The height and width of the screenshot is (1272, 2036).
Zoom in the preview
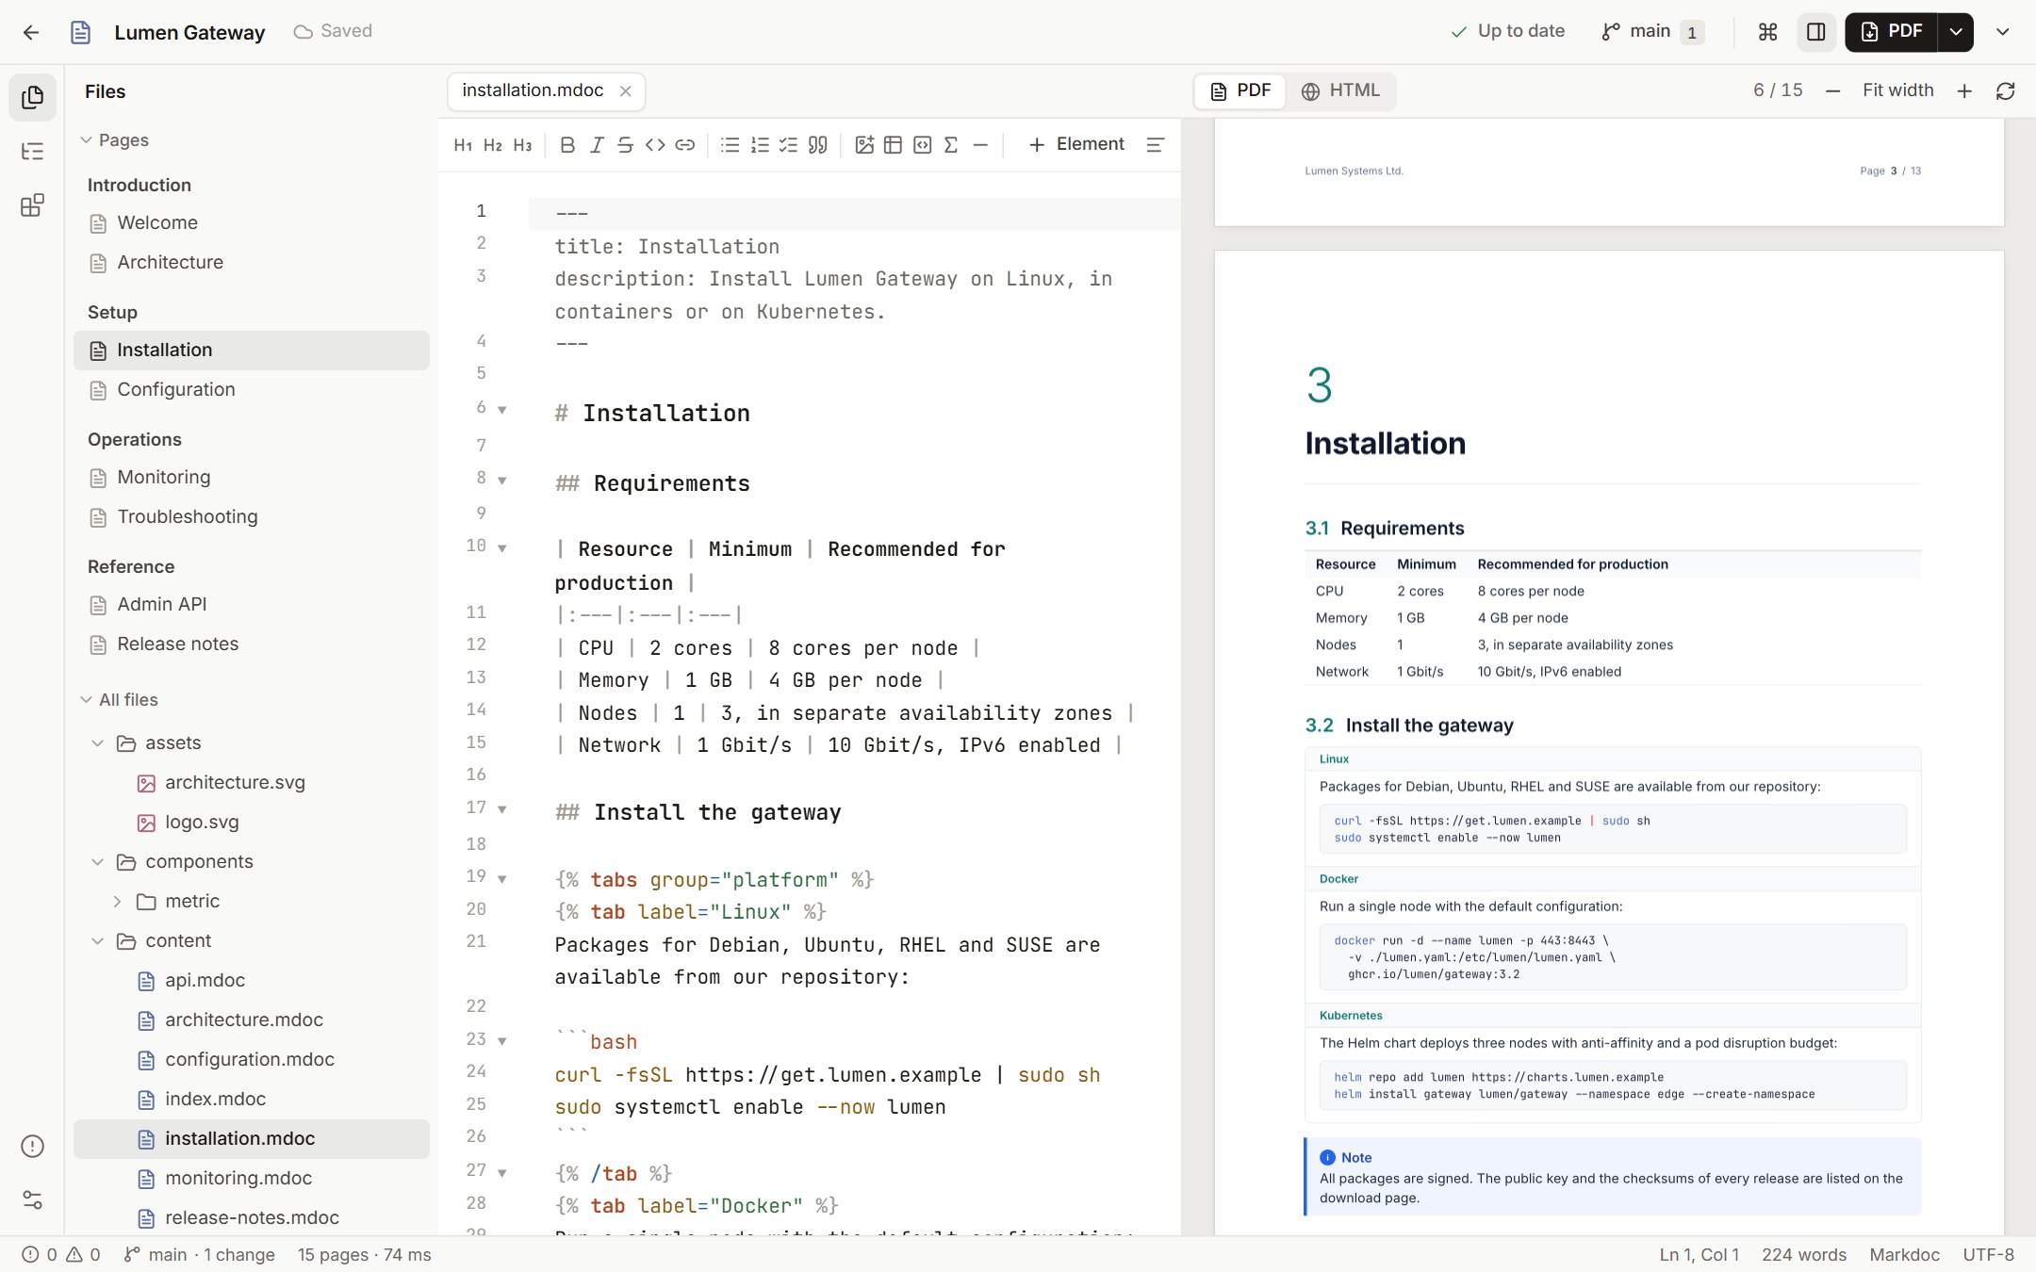point(1964,90)
